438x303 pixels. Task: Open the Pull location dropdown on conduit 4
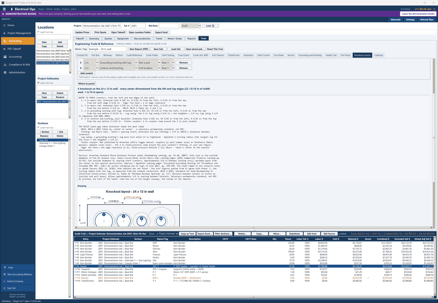(159, 68)
